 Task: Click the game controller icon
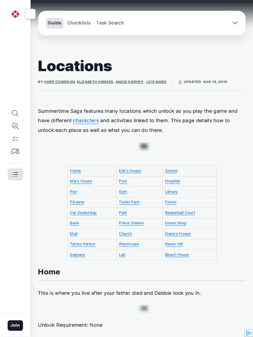tap(15, 151)
